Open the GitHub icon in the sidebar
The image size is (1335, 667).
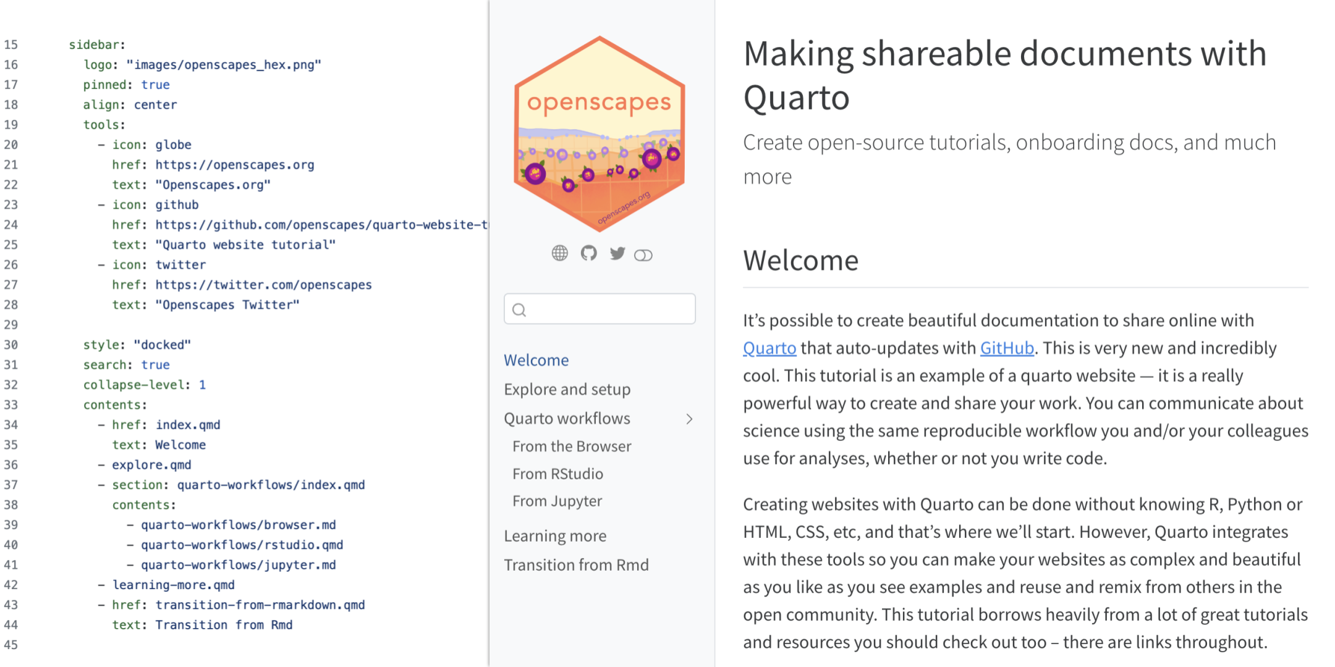click(x=588, y=253)
